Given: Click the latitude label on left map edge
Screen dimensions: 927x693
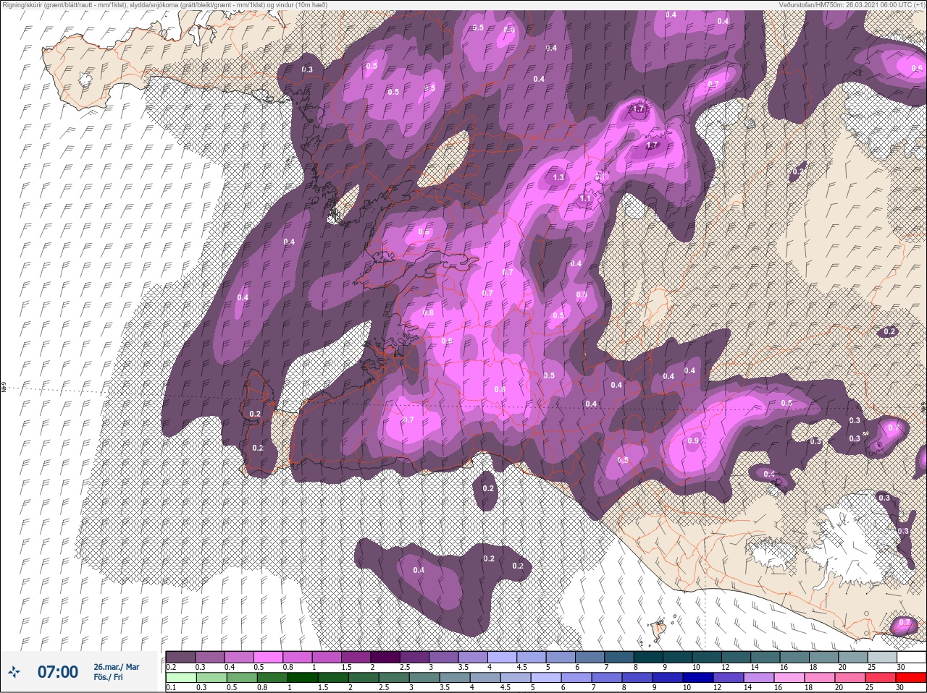Looking at the screenshot, I should [x=3, y=388].
